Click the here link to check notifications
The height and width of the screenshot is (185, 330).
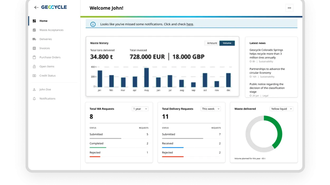[x=190, y=24]
